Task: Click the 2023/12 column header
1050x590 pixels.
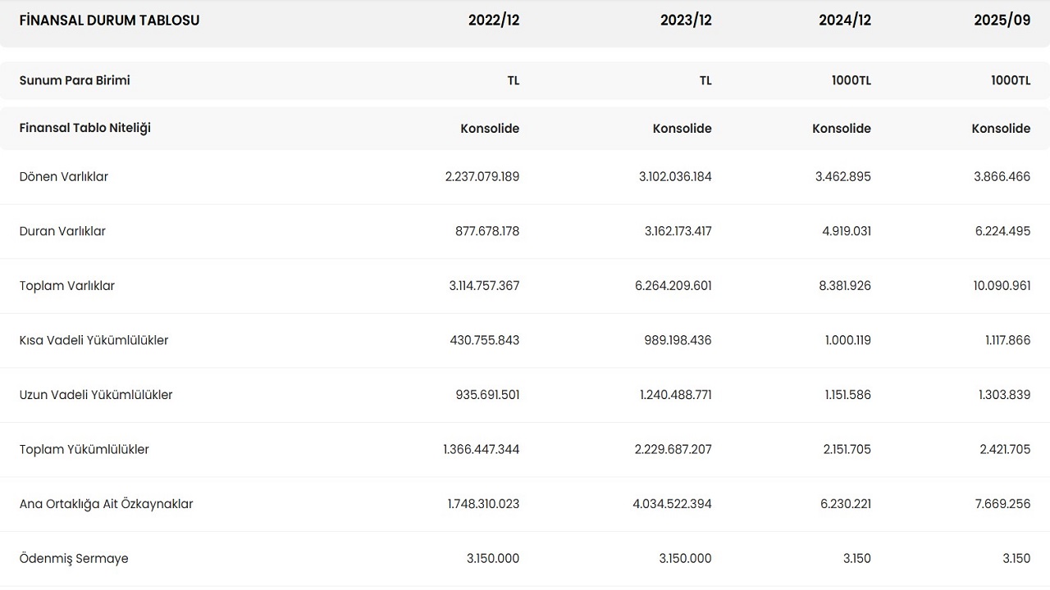Action: (685, 20)
